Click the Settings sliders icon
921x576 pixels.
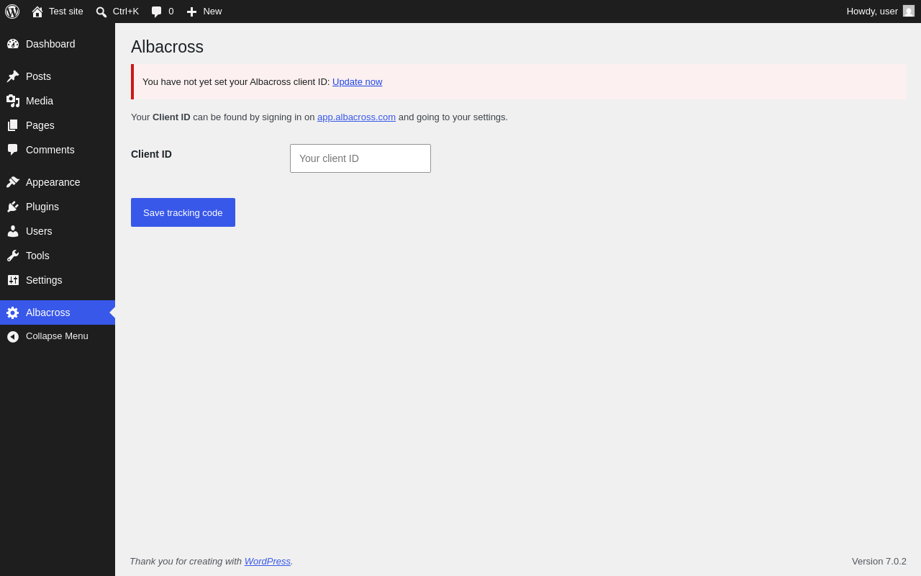tap(13, 280)
